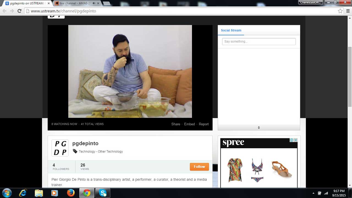Click the Technology - Other Technology category link

(x=101, y=152)
